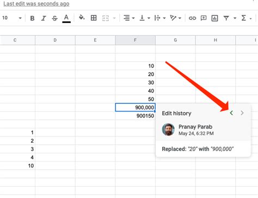Select column G header
The height and width of the screenshot is (198, 258).
tap(175, 40)
